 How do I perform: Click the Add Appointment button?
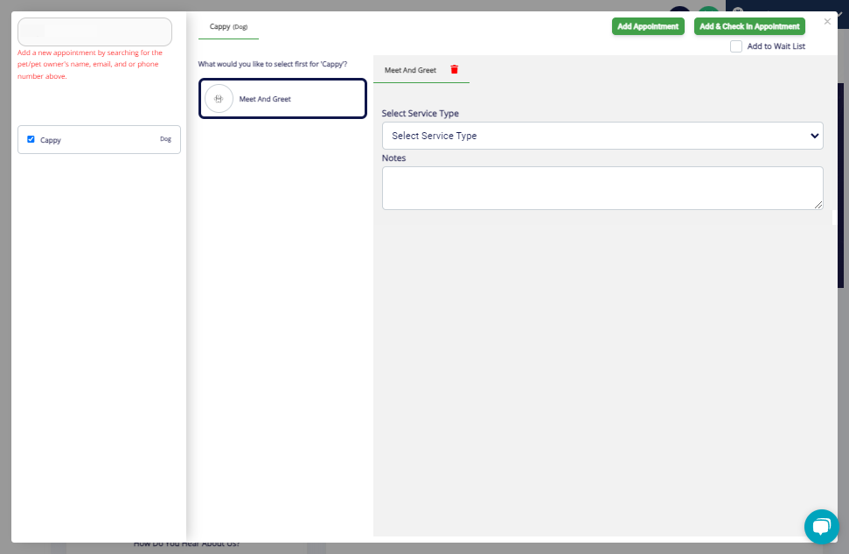click(x=648, y=26)
